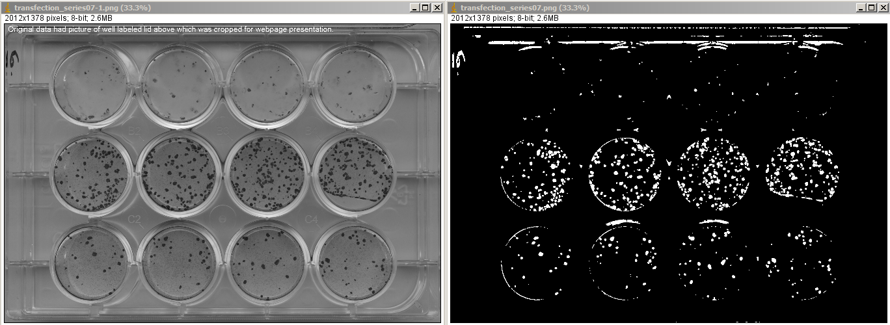This screenshot has width=890, height=325.
Task: Maximize the transfection_series07-1.png window
Action: (425, 7)
